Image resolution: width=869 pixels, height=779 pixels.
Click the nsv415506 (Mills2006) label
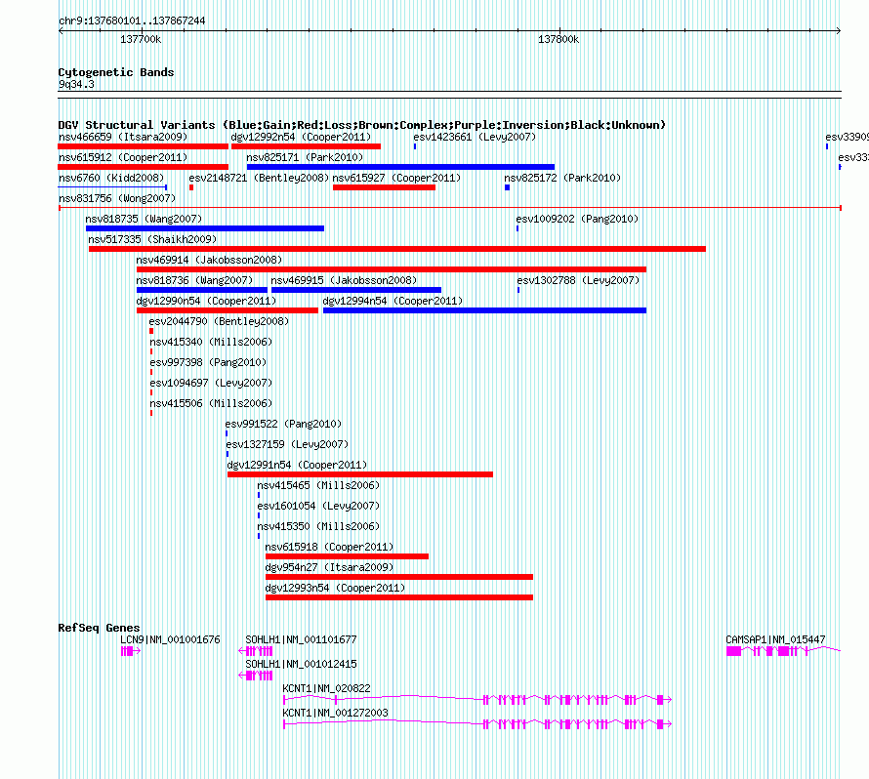pos(211,403)
